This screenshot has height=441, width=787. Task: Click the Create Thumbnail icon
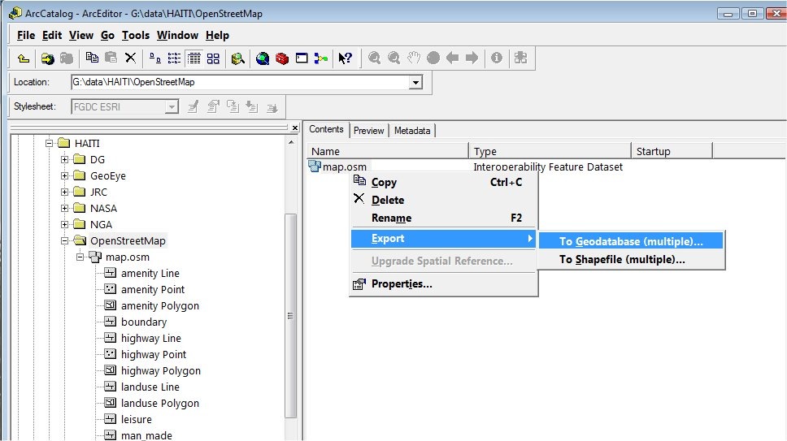click(520, 58)
